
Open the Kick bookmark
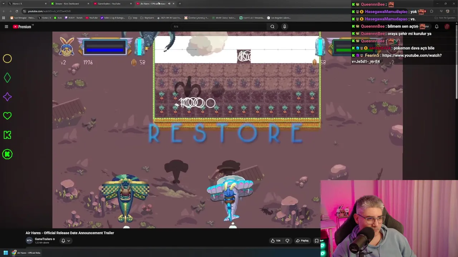tap(58, 17)
